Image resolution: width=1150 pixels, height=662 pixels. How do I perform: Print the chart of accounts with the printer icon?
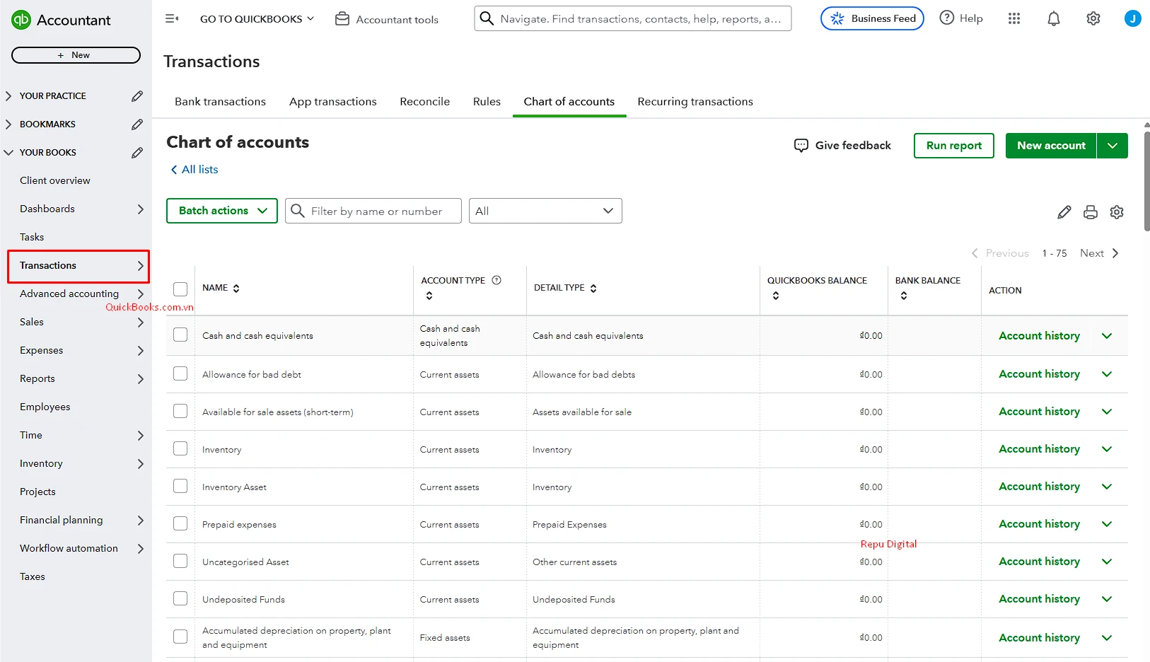click(x=1090, y=211)
